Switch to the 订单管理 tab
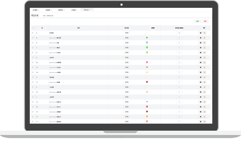The width and height of the screenshot is (241, 142). click(x=73, y=10)
